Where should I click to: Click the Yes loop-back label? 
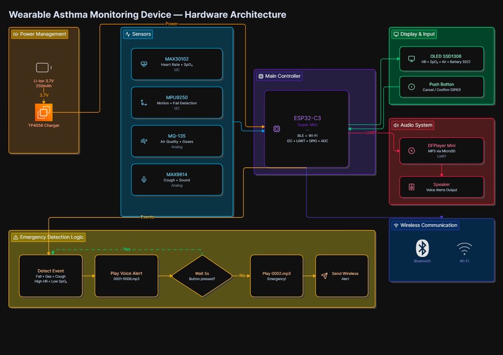(x=127, y=249)
